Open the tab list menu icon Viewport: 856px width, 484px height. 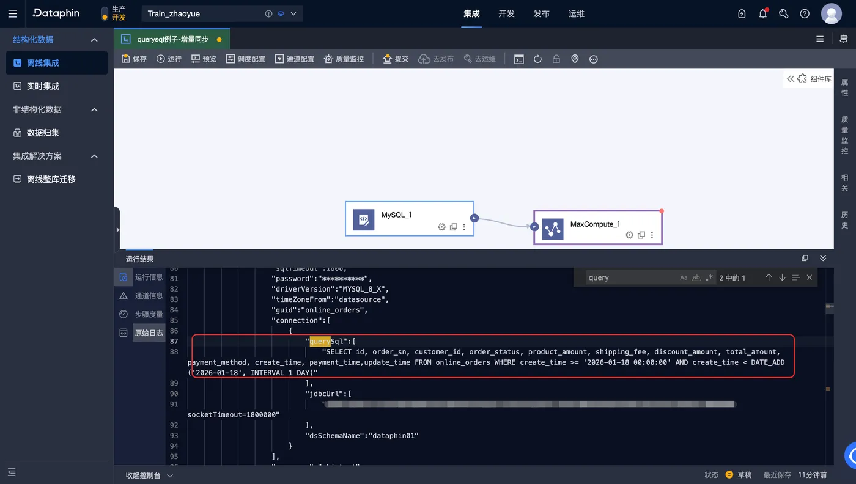pos(820,39)
